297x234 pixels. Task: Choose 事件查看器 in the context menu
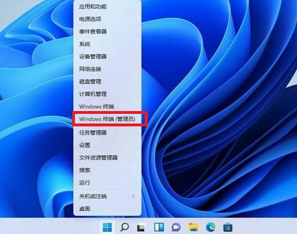(x=108, y=31)
